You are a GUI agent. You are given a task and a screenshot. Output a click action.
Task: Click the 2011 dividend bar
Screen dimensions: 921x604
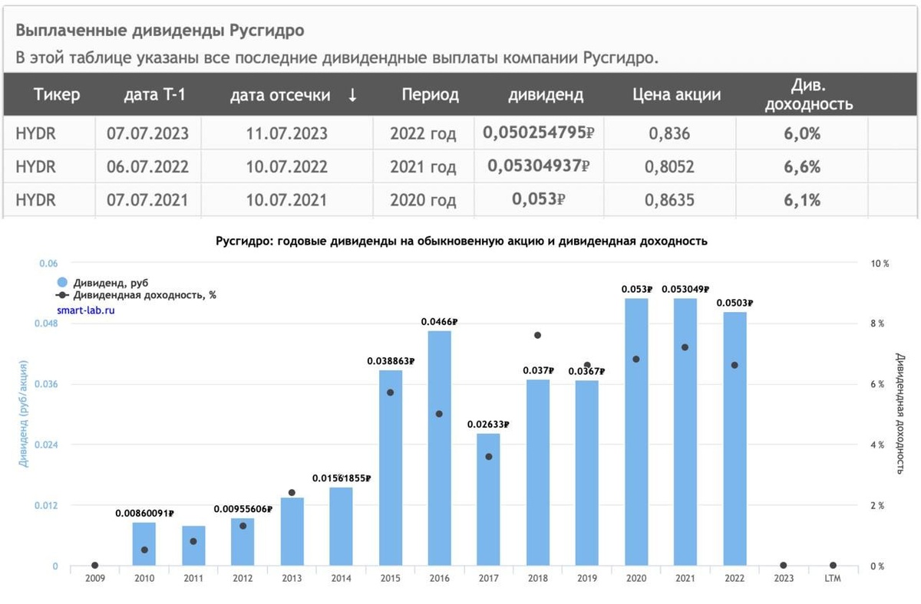point(193,546)
